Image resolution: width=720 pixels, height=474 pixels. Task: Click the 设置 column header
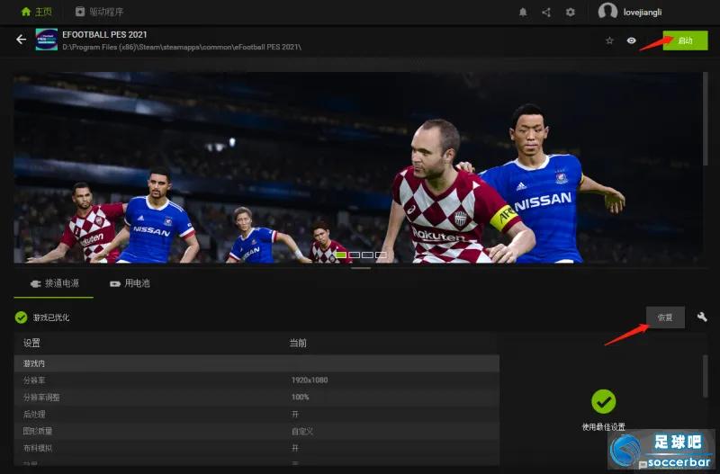click(31, 343)
